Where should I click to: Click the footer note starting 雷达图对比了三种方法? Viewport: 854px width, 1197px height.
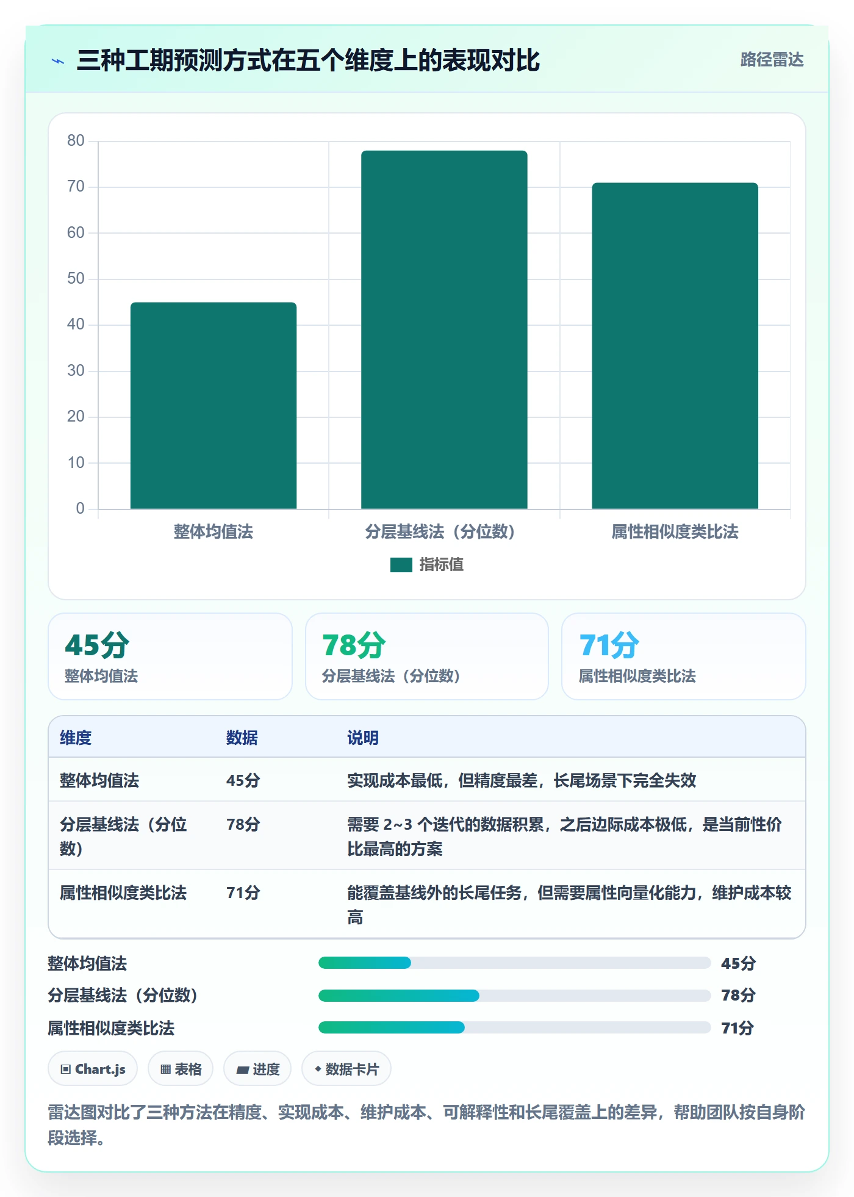(426, 1125)
